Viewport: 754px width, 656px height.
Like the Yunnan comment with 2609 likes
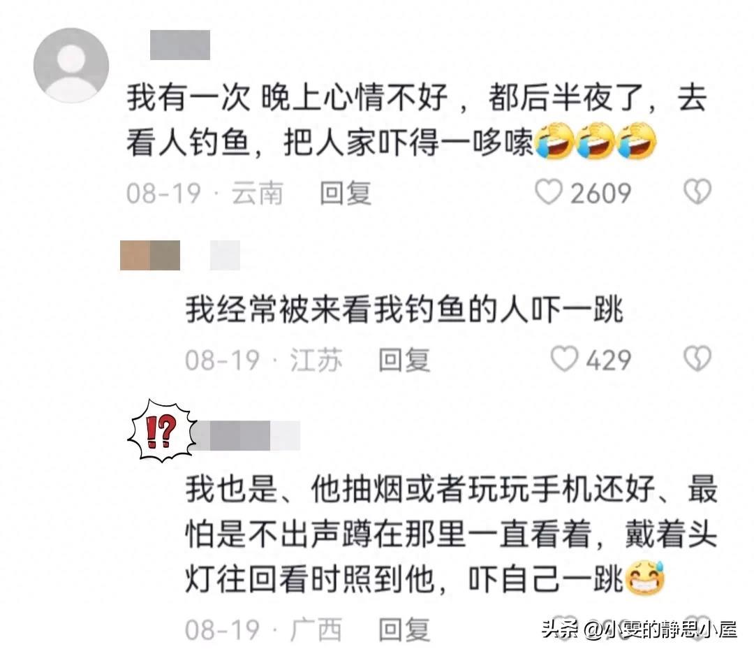pos(549,192)
